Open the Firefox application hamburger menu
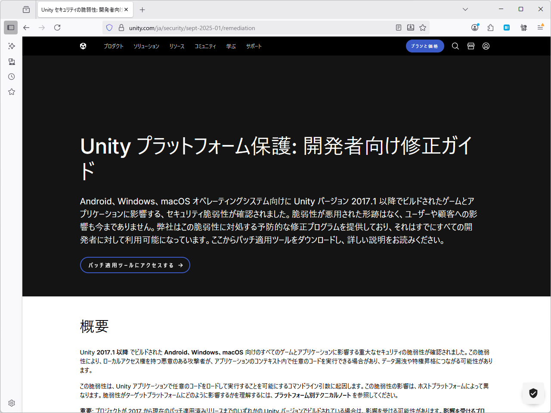The width and height of the screenshot is (551, 413). pos(540,27)
